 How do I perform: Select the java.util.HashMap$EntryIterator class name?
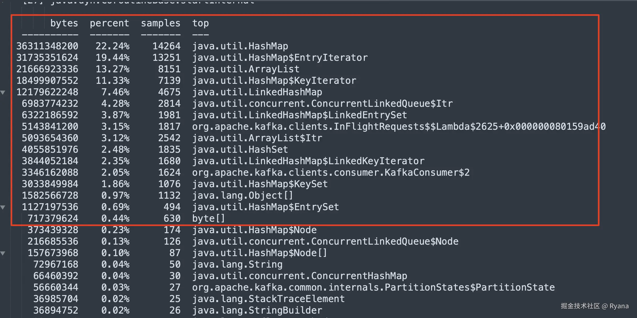(x=280, y=58)
